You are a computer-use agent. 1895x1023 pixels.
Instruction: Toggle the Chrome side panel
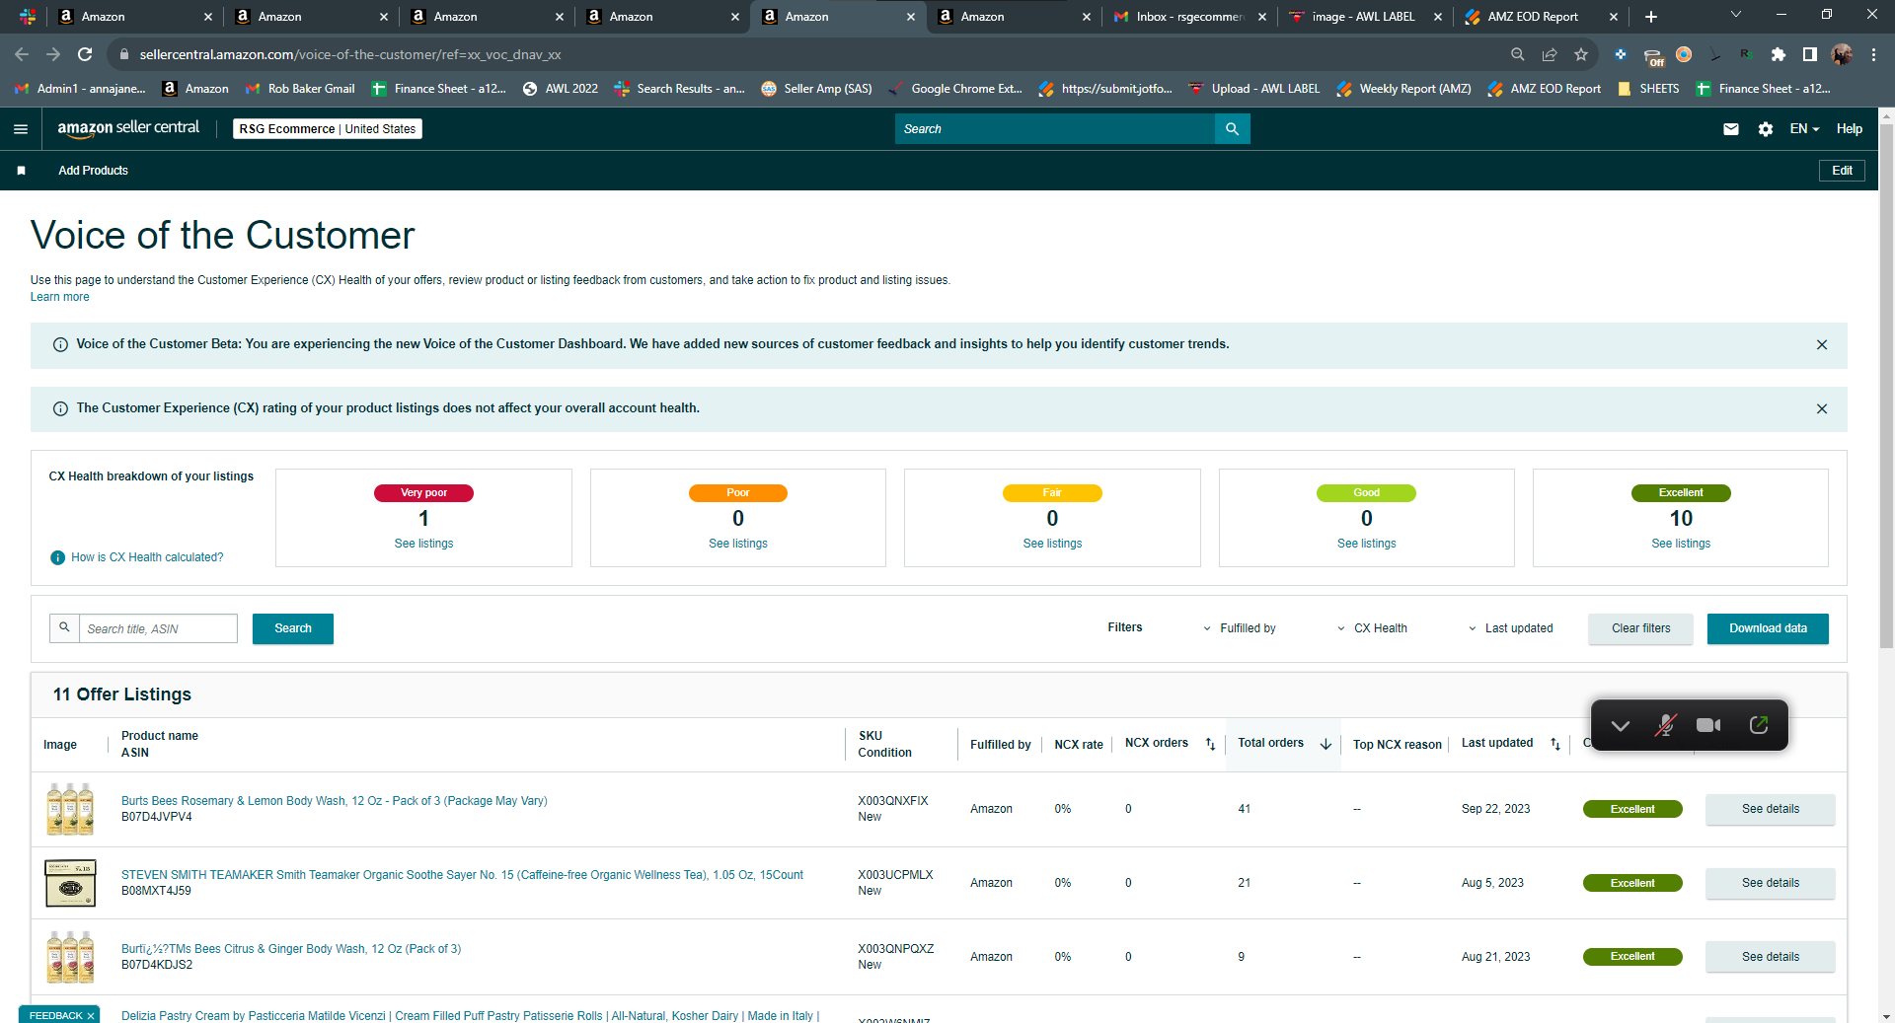1809,55
